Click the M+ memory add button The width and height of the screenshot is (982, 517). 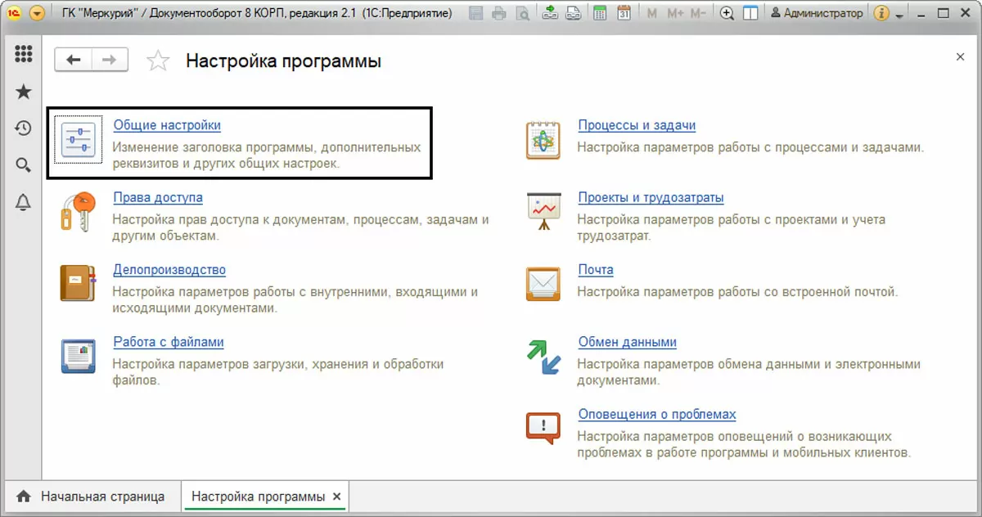pos(675,13)
